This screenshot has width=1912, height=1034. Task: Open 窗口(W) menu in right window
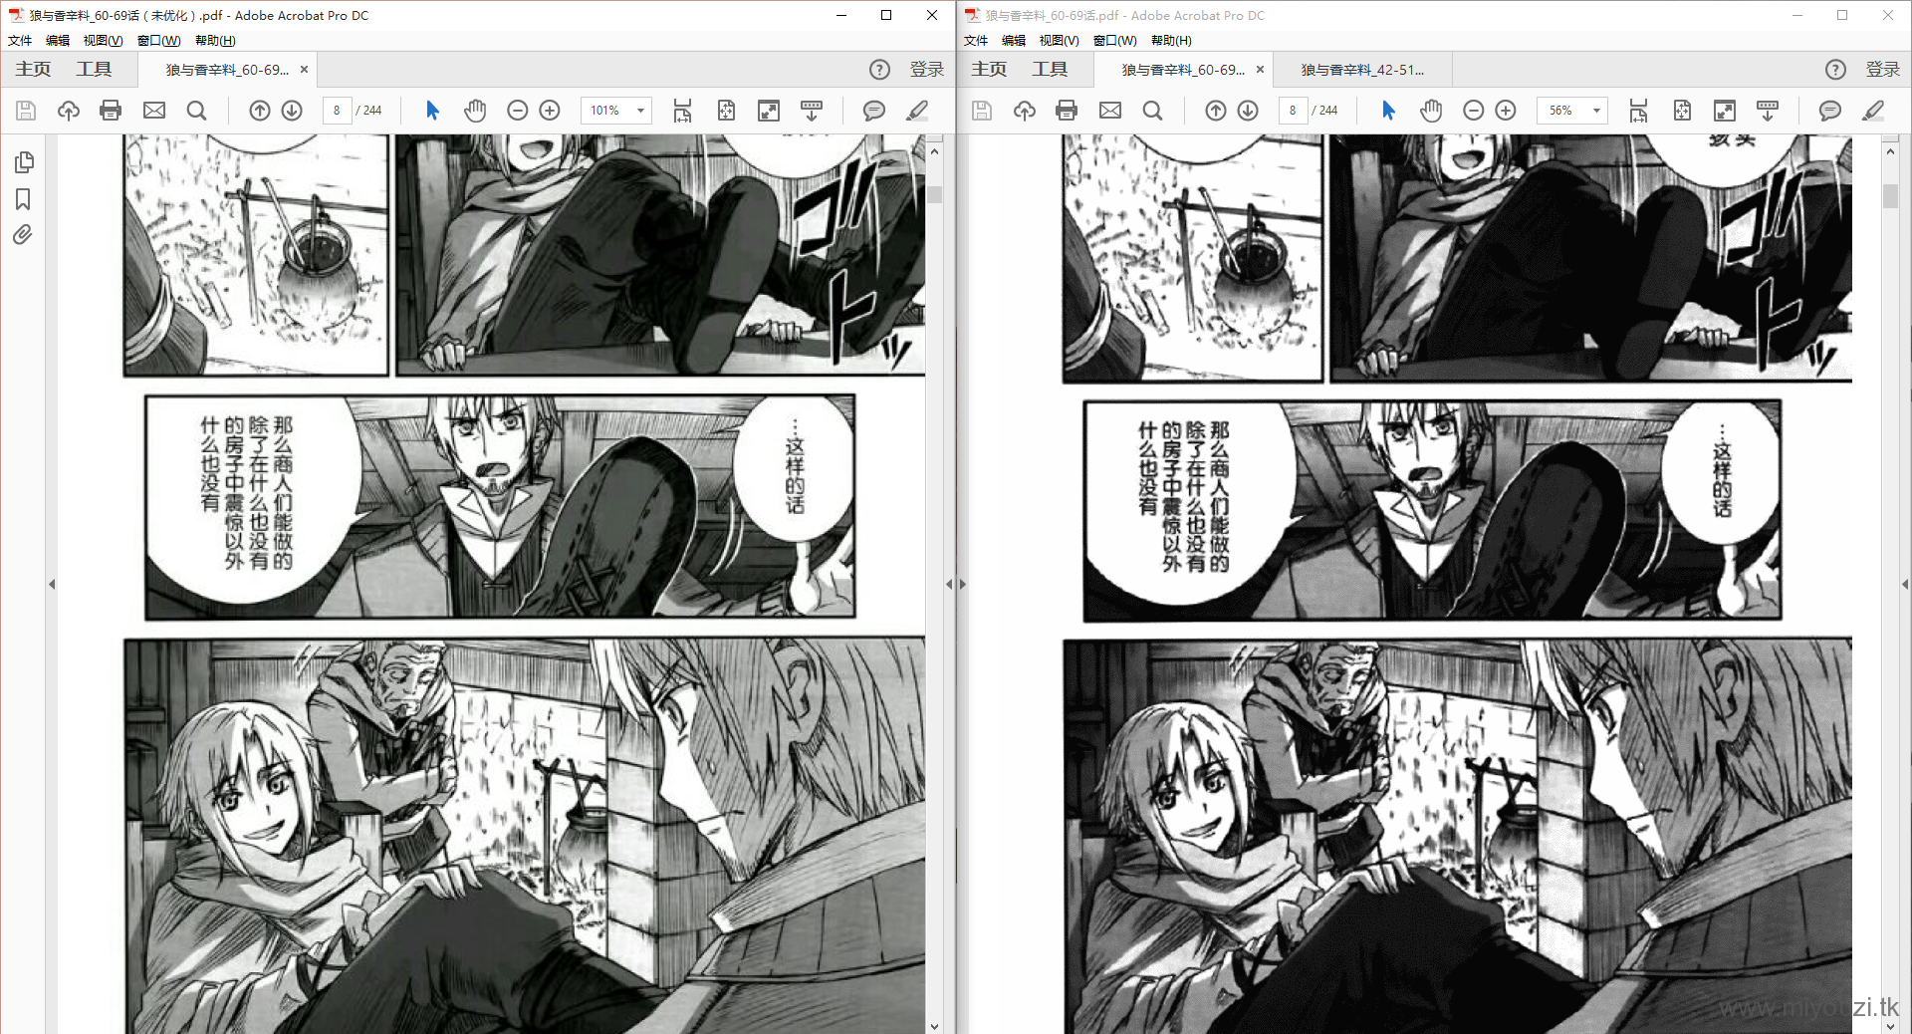pos(1114,41)
